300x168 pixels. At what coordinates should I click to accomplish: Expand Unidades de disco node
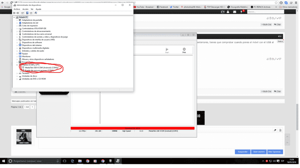17,76
